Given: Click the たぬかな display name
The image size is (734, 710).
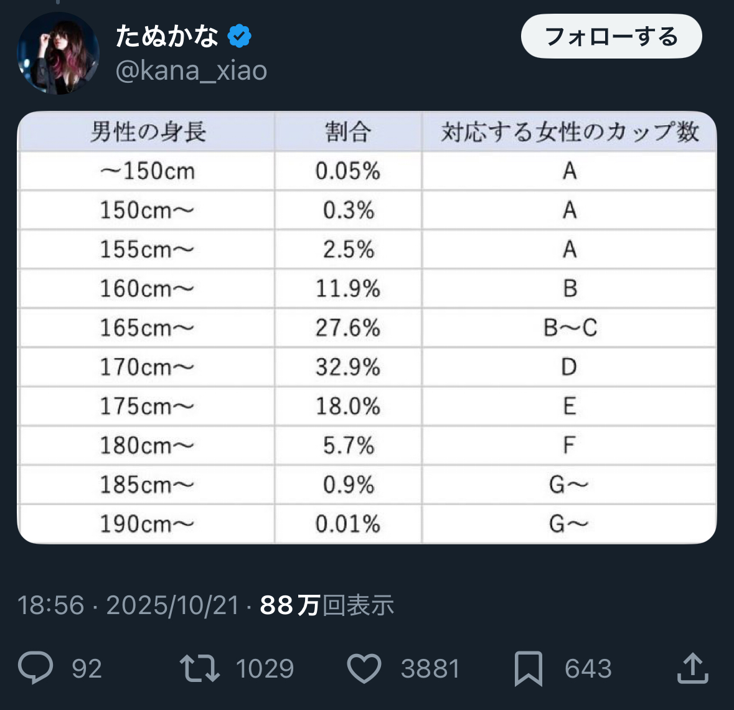Looking at the screenshot, I should coord(167,37).
